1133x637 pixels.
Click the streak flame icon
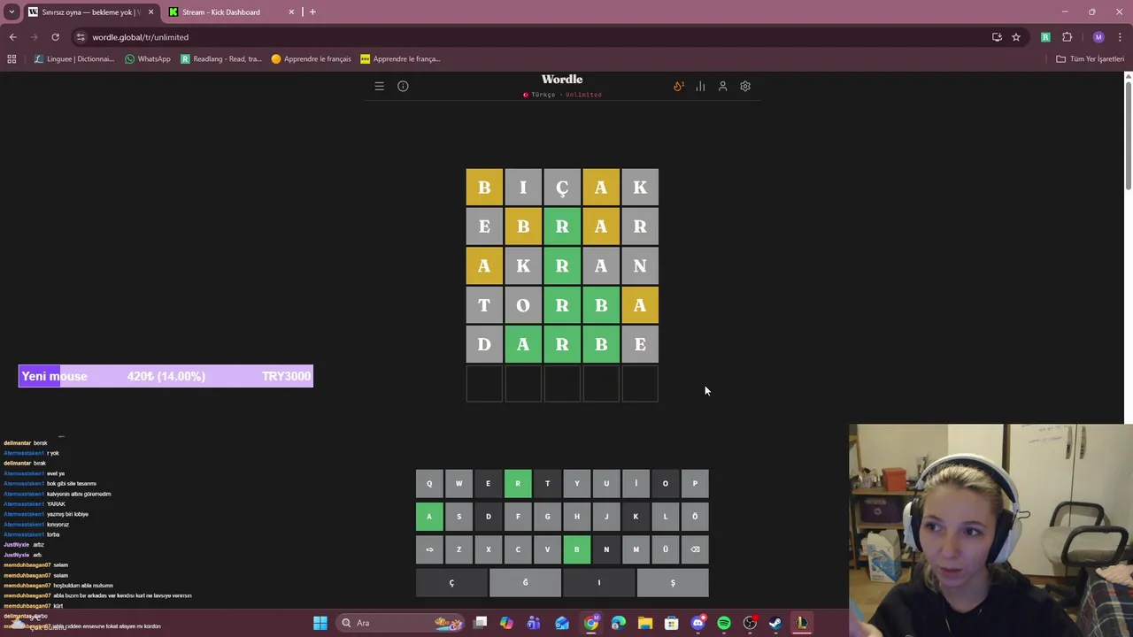pyautogui.click(x=678, y=86)
